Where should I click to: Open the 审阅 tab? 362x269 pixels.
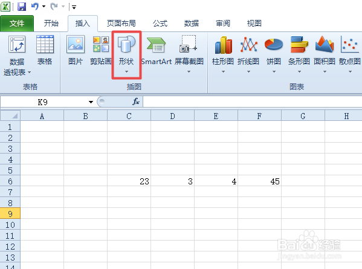(223, 24)
